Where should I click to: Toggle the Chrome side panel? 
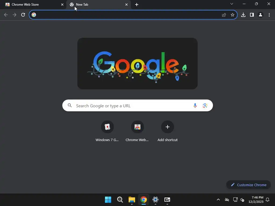[252, 15]
